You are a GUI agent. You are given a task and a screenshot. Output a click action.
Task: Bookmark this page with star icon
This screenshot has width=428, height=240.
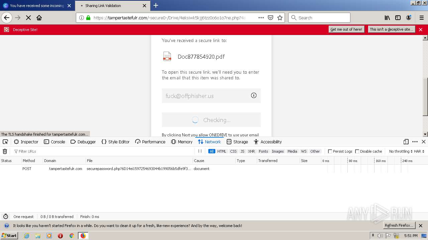click(x=280, y=18)
